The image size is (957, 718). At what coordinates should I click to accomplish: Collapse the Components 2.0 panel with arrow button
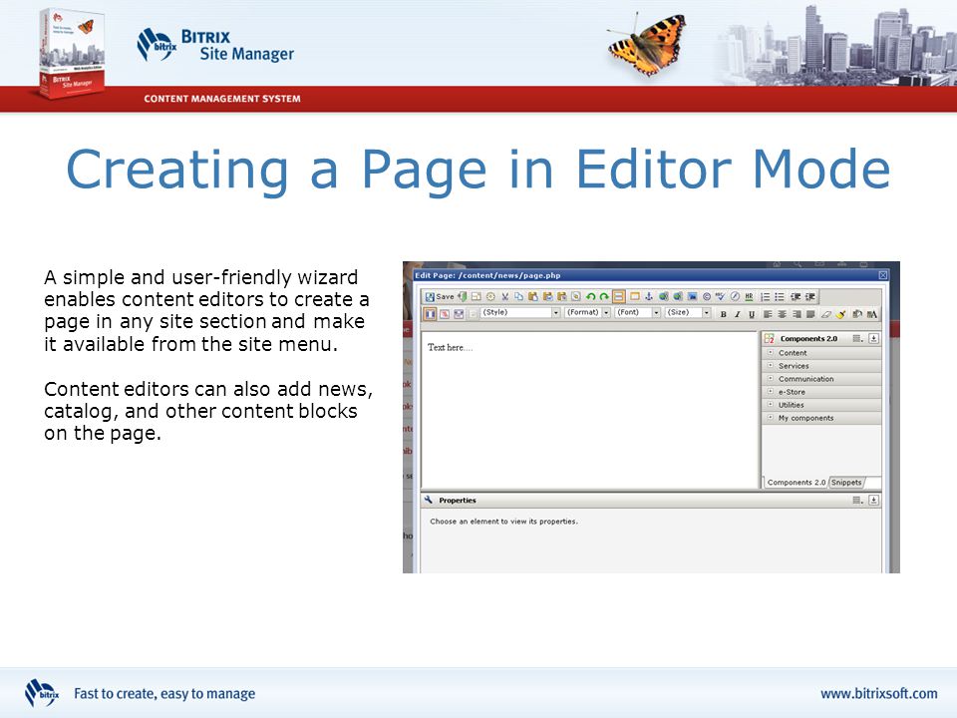click(874, 338)
